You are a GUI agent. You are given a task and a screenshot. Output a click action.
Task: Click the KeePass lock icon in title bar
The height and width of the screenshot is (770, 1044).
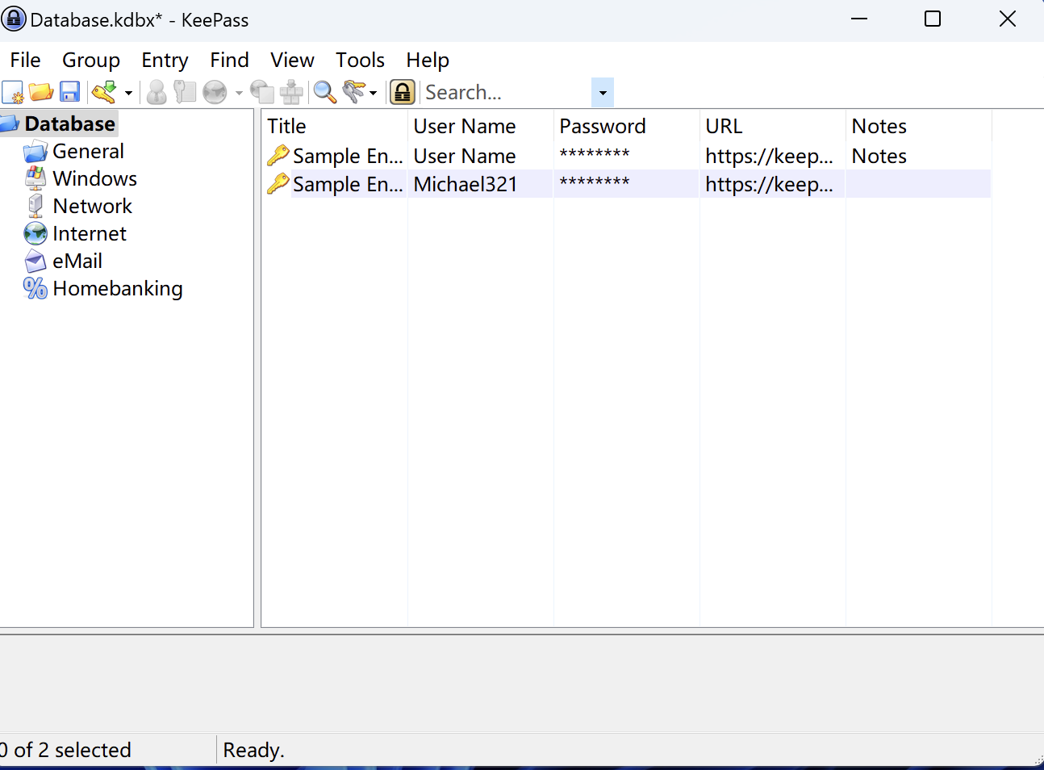coord(14,19)
